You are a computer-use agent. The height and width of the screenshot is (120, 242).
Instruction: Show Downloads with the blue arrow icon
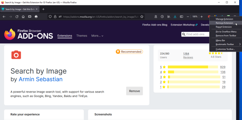[x=175, y=17]
